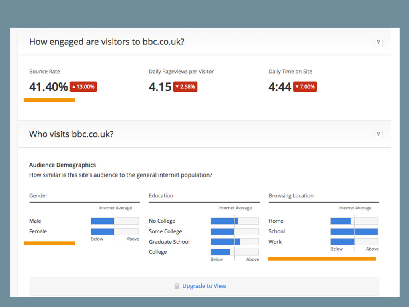Viewport: 409px width, 307px height.
Task: Click the Graduate School education bar
Action: (x=235, y=241)
